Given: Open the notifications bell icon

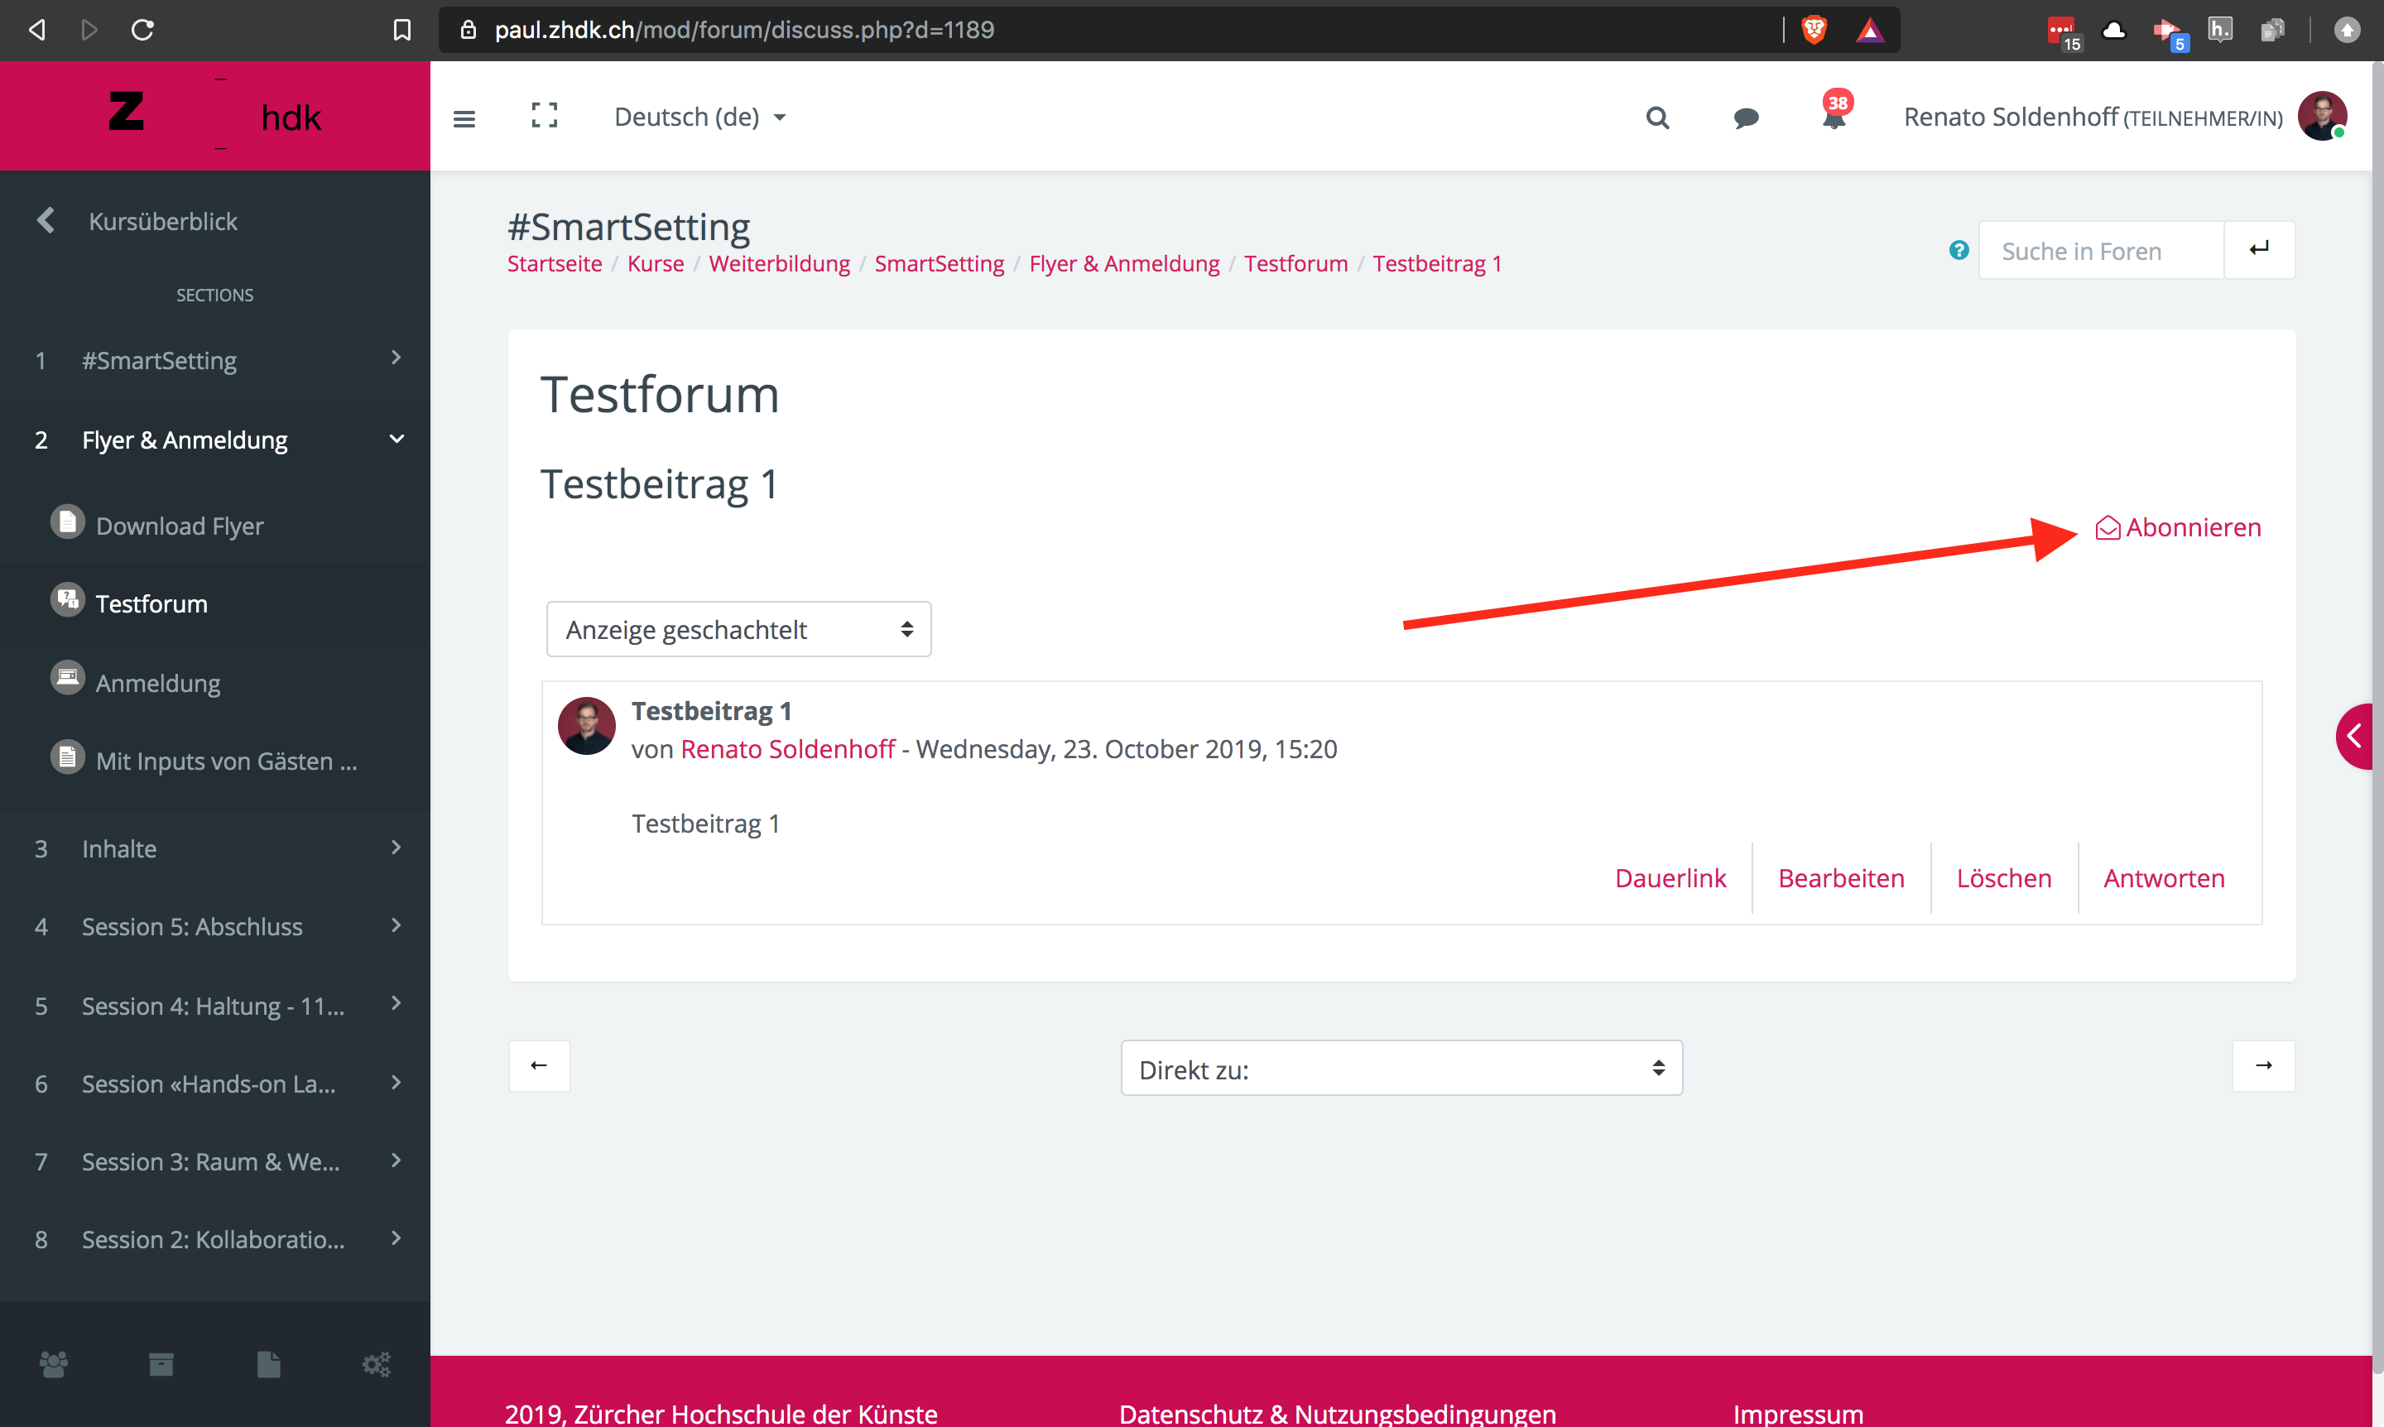Looking at the screenshot, I should (1834, 118).
